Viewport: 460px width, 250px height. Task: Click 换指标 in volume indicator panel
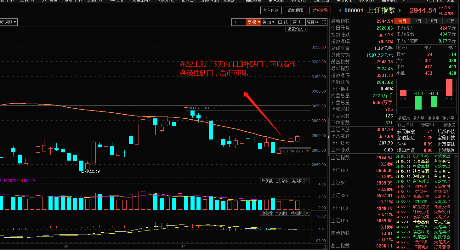[297, 181]
